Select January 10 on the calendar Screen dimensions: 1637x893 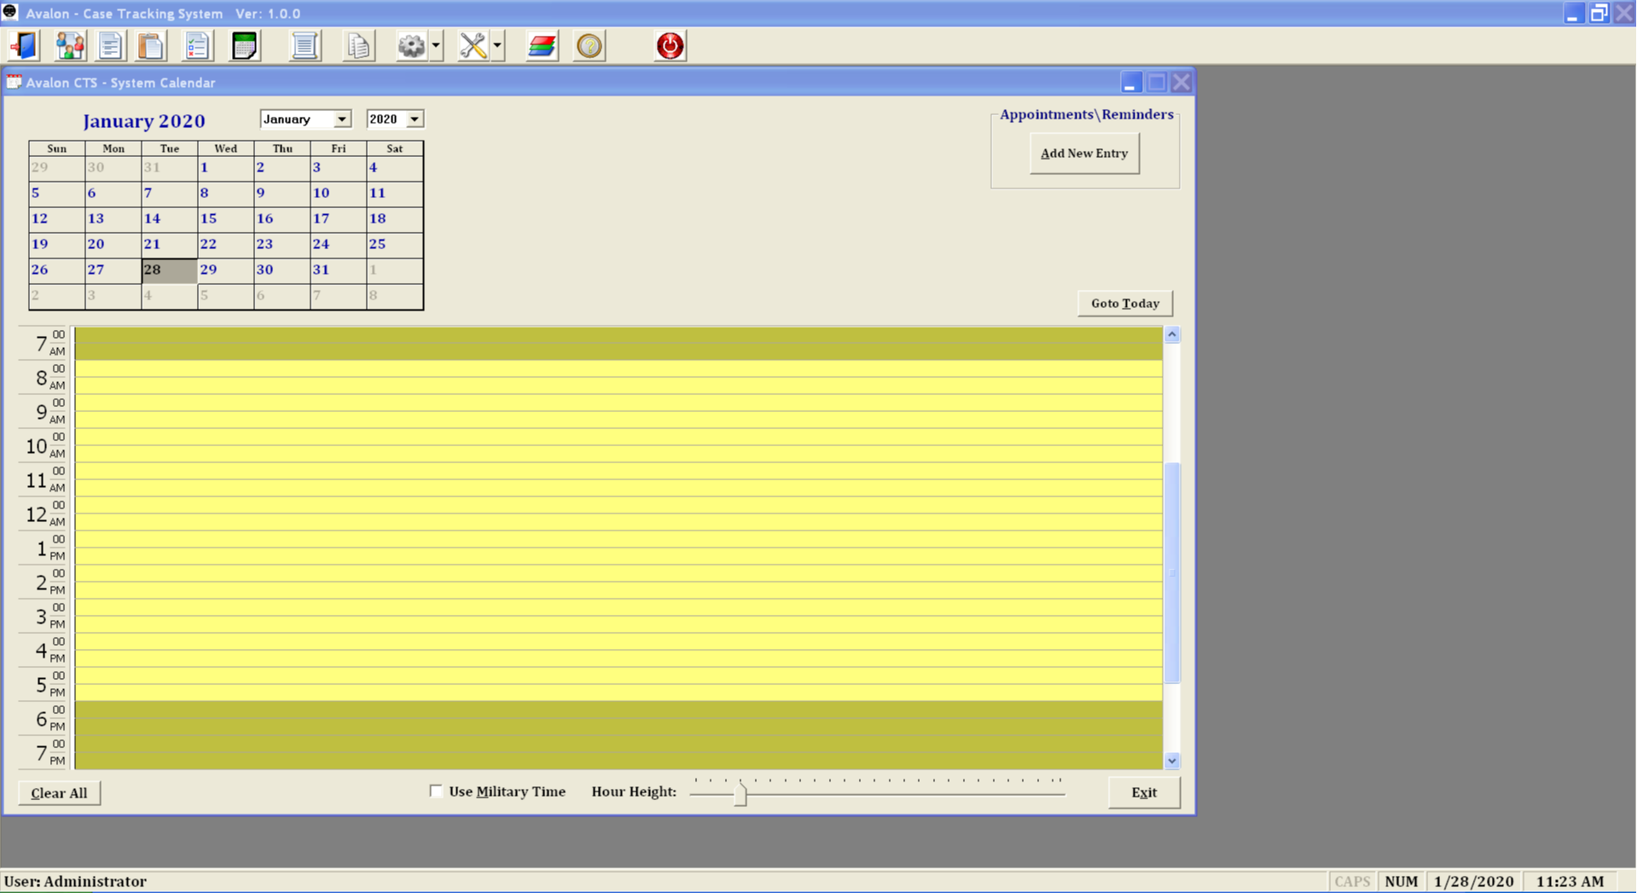coord(338,193)
